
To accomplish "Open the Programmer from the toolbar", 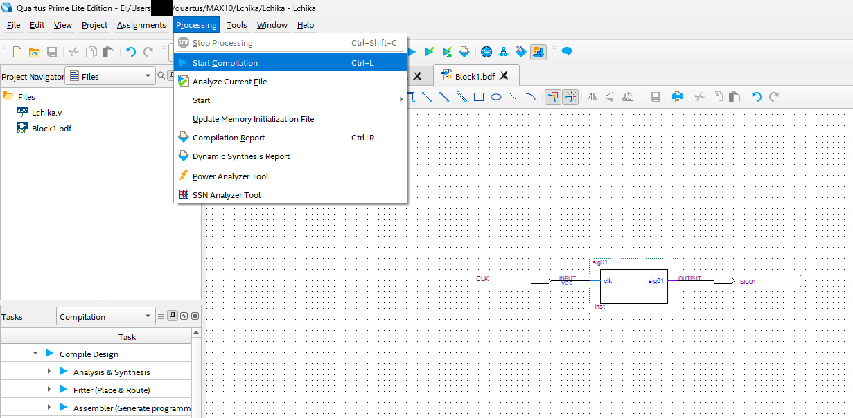I will (x=520, y=52).
